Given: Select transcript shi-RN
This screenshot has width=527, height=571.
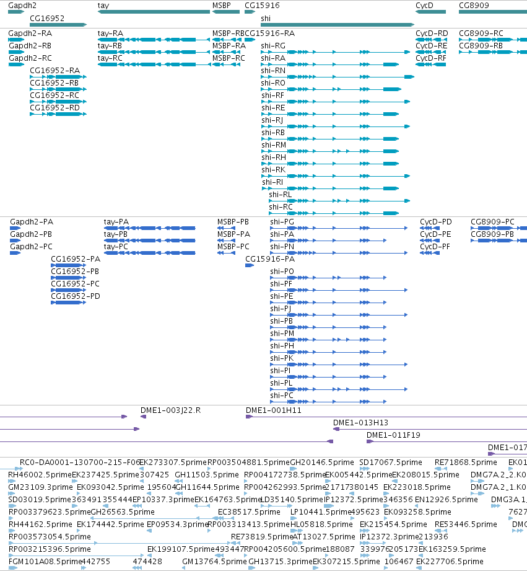Looking at the screenshot, I should coord(273,70).
